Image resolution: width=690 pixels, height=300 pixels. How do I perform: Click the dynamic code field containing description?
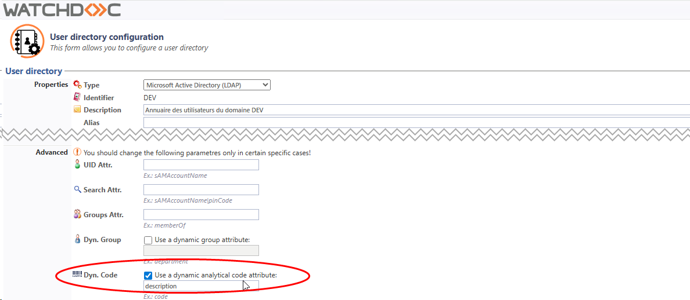point(201,286)
